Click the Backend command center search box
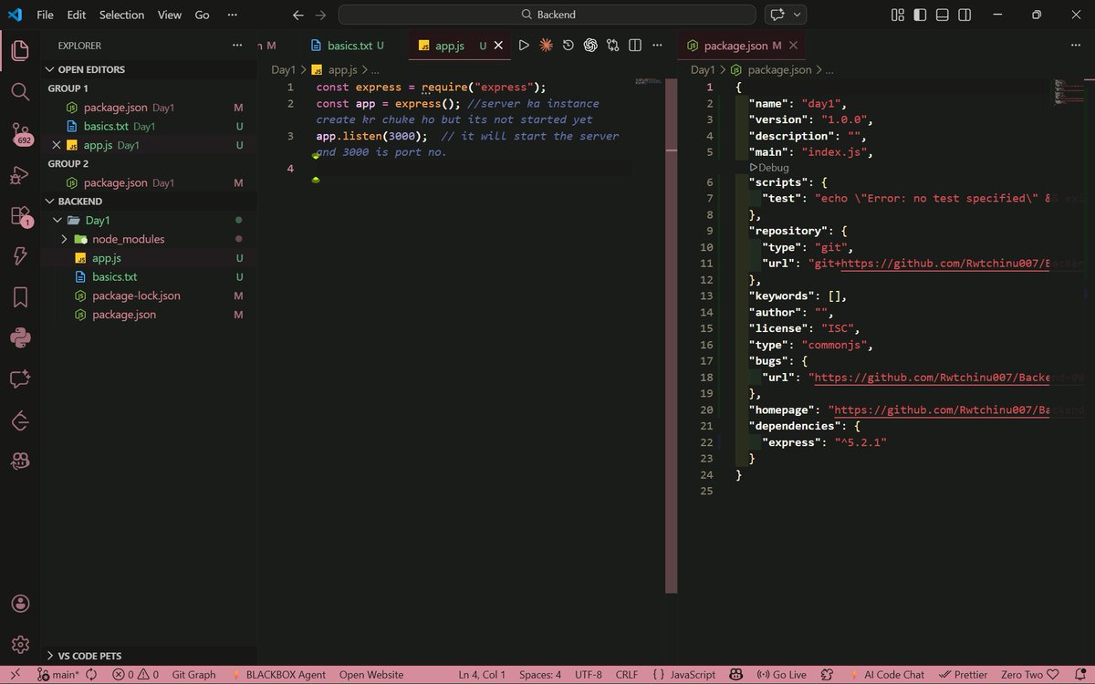The height and width of the screenshot is (684, 1095). pos(547,15)
